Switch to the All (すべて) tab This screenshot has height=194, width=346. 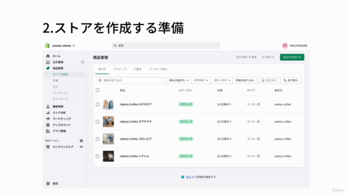[x=102, y=70]
